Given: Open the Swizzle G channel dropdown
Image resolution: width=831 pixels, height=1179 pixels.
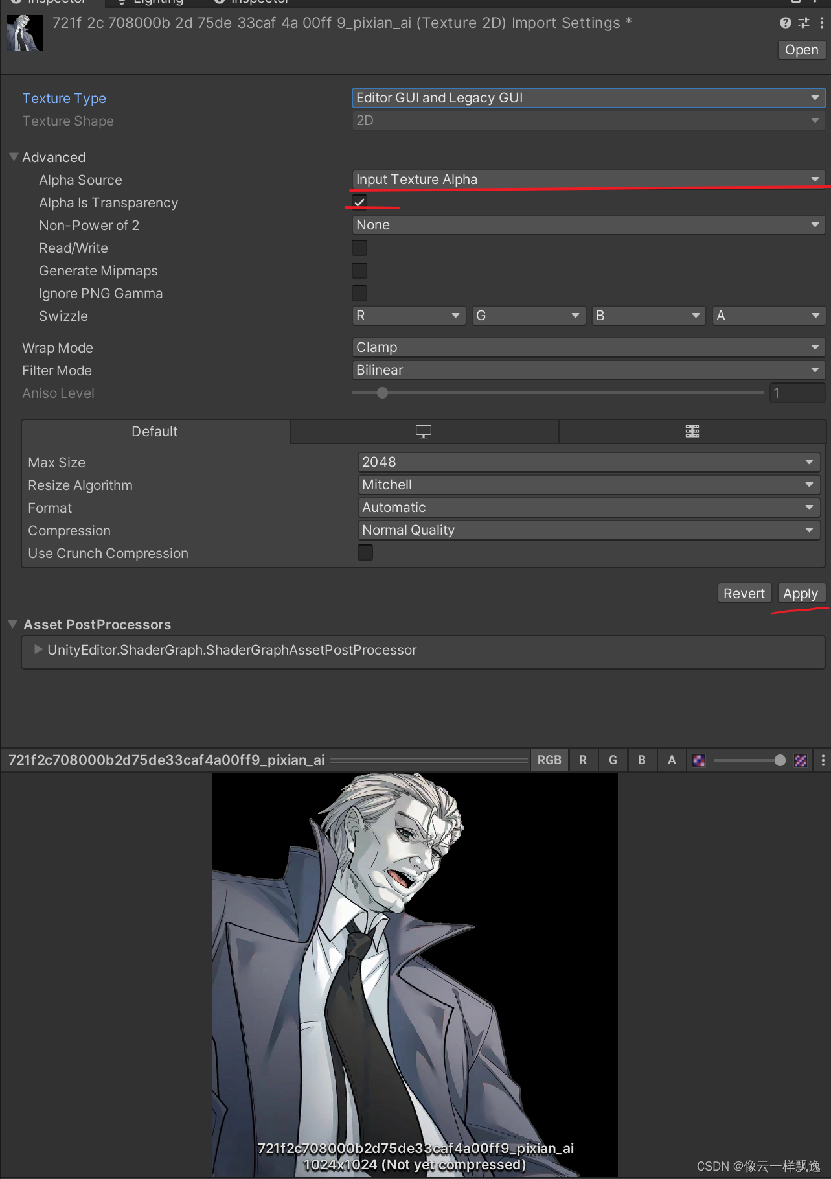Looking at the screenshot, I should coord(529,316).
